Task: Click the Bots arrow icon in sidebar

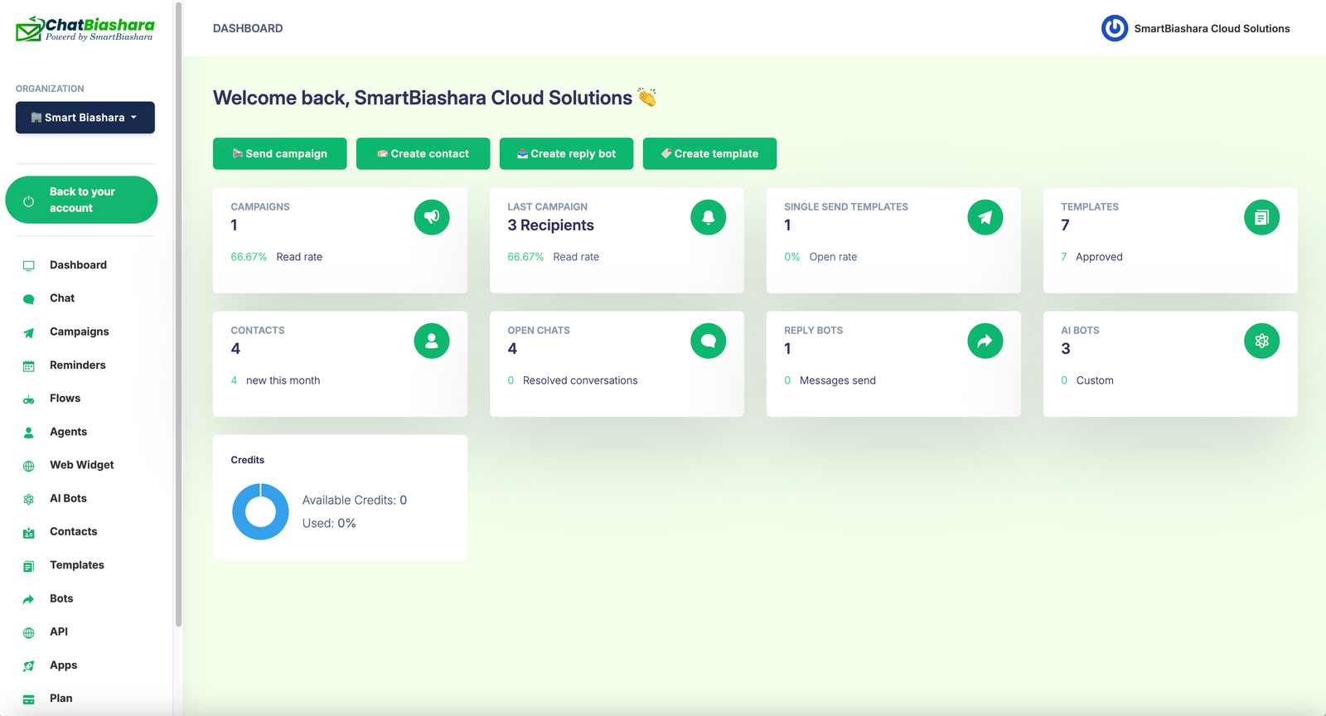Action: coord(29,599)
